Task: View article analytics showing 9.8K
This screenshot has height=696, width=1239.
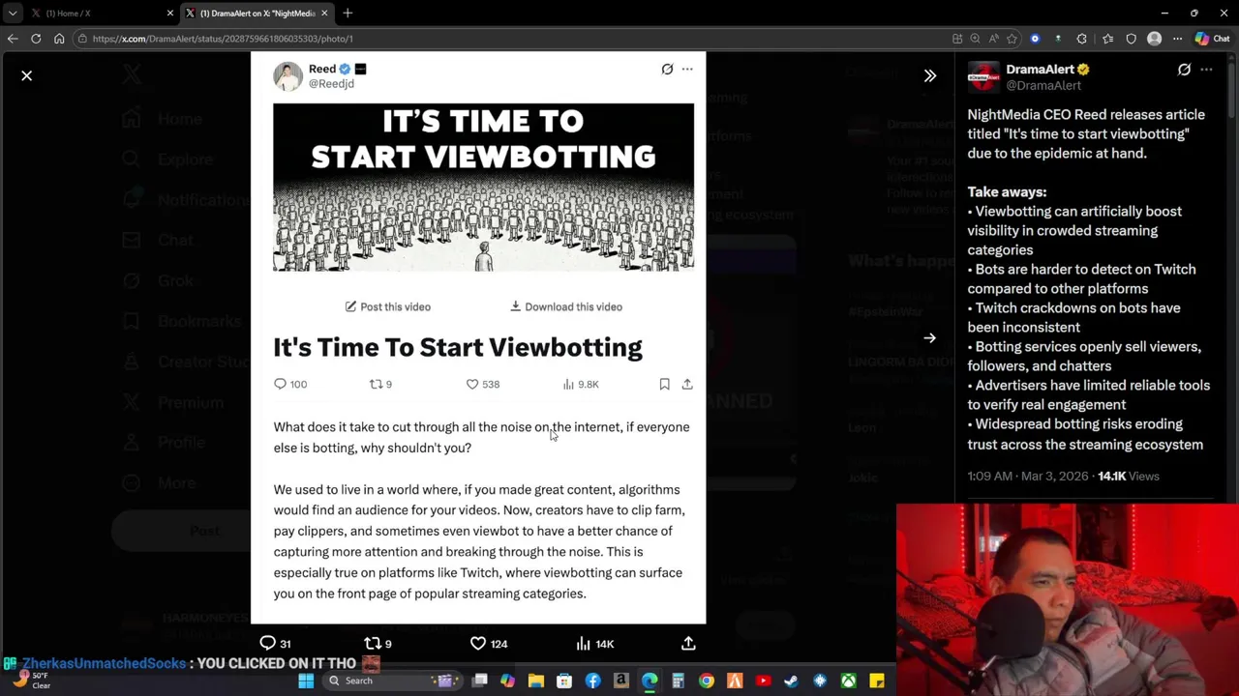Action: pyautogui.click(x=581, y=384)
